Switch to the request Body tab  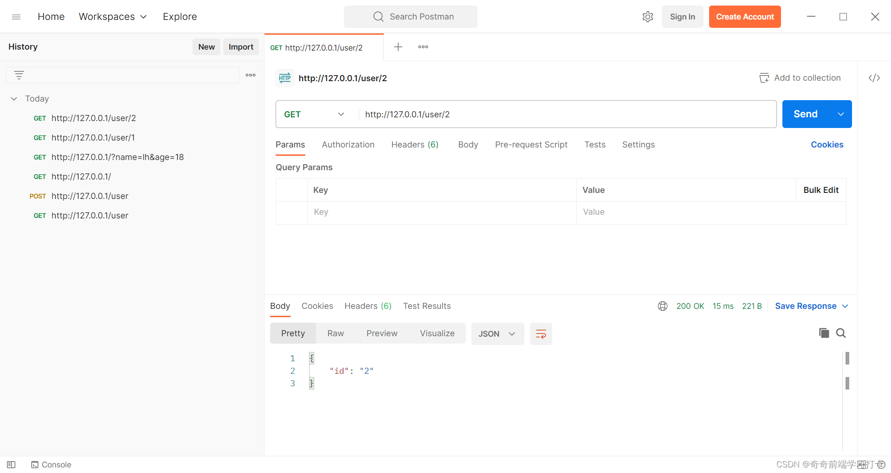coord(468,145)
